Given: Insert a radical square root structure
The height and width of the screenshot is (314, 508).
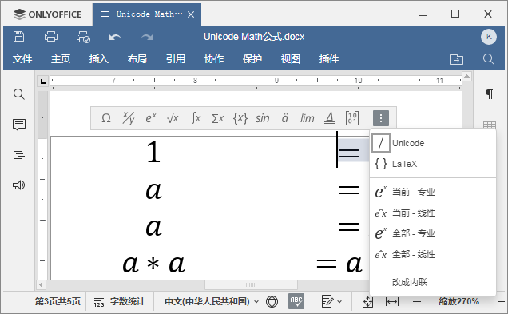Looking at the screenshot, I should click(x=173, y=118).
